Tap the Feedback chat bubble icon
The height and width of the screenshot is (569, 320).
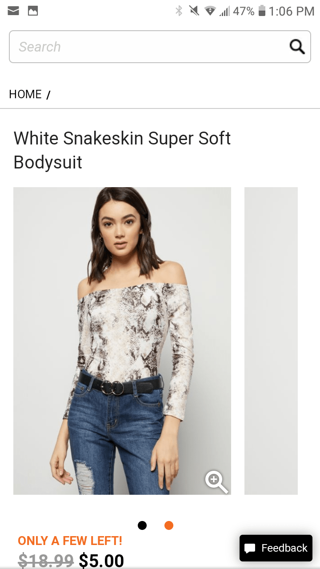(250, 549)
